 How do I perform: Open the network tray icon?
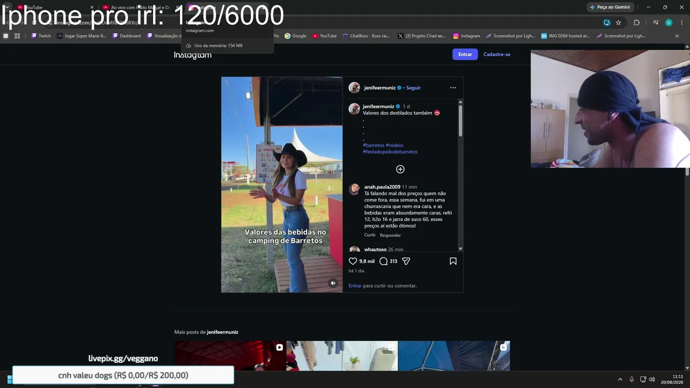click(x=643, y=379)
